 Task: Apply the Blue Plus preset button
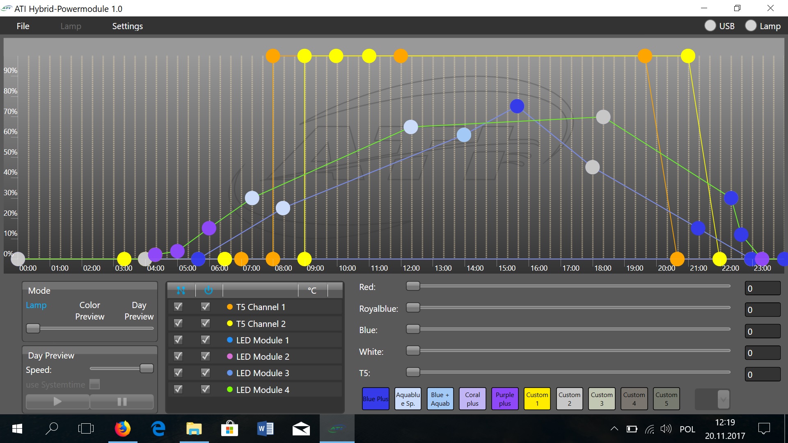click(375, 399)
